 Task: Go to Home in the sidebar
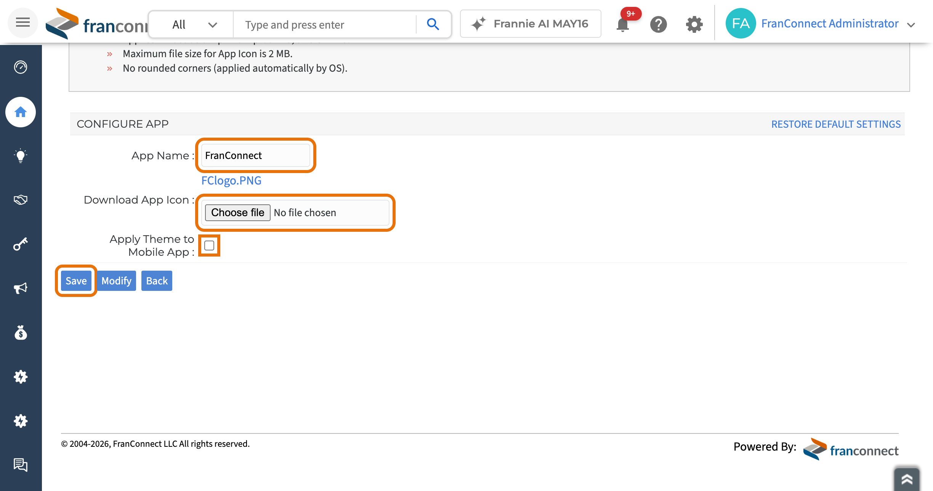click(21, 112)
